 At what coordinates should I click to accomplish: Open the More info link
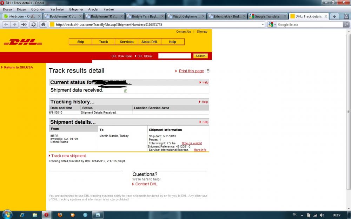tap(200, 150)
